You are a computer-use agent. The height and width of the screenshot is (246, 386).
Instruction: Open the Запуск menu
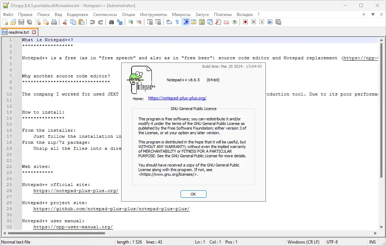pyautogui.click(x=202, y=15)
